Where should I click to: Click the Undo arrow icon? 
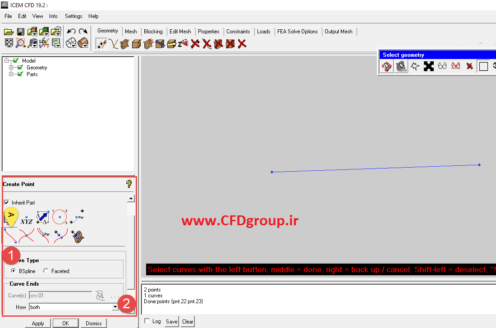pos(71,31)
